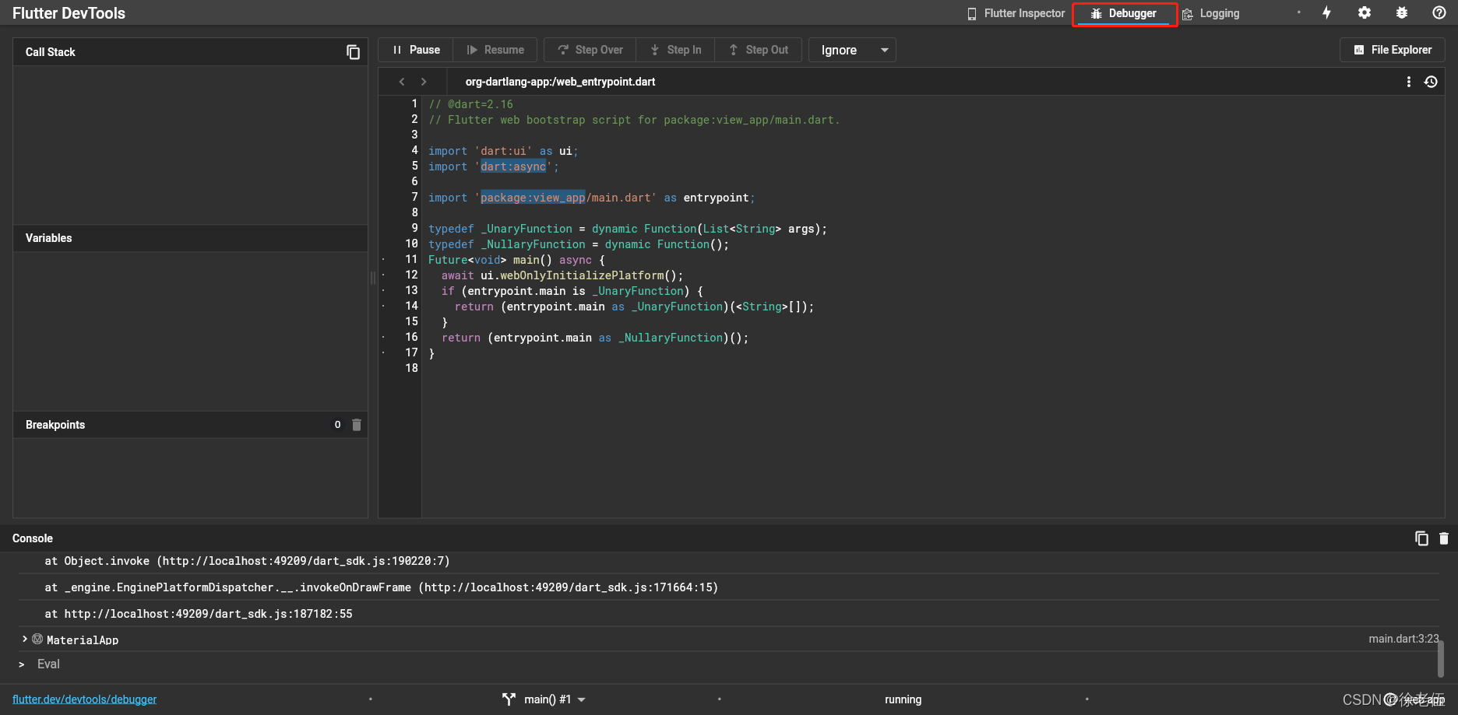The width and height of the screenshot is (1458, 715).
Task: Open the help question mark icon
Action: tap(1439, 13)
